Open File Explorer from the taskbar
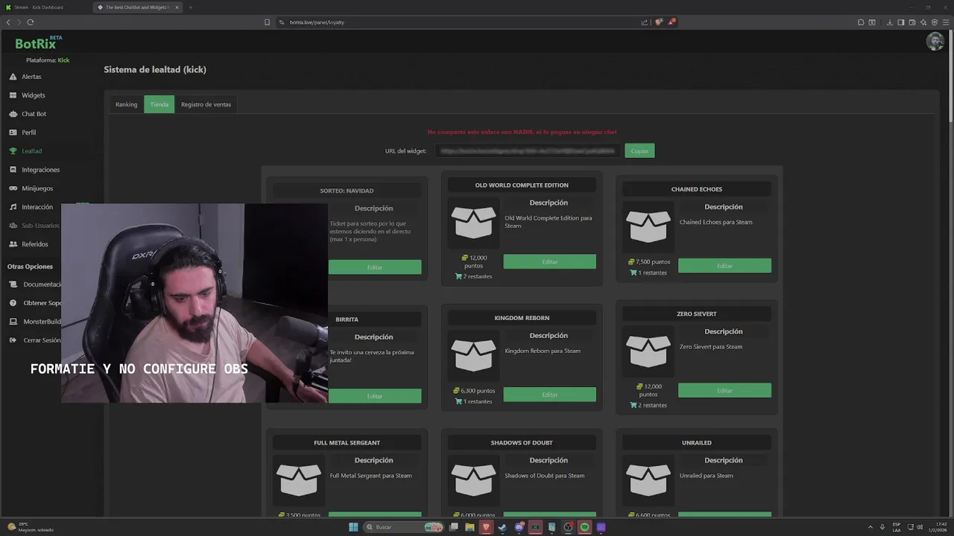The image size is (954, 536). click(x=470, y=527)
